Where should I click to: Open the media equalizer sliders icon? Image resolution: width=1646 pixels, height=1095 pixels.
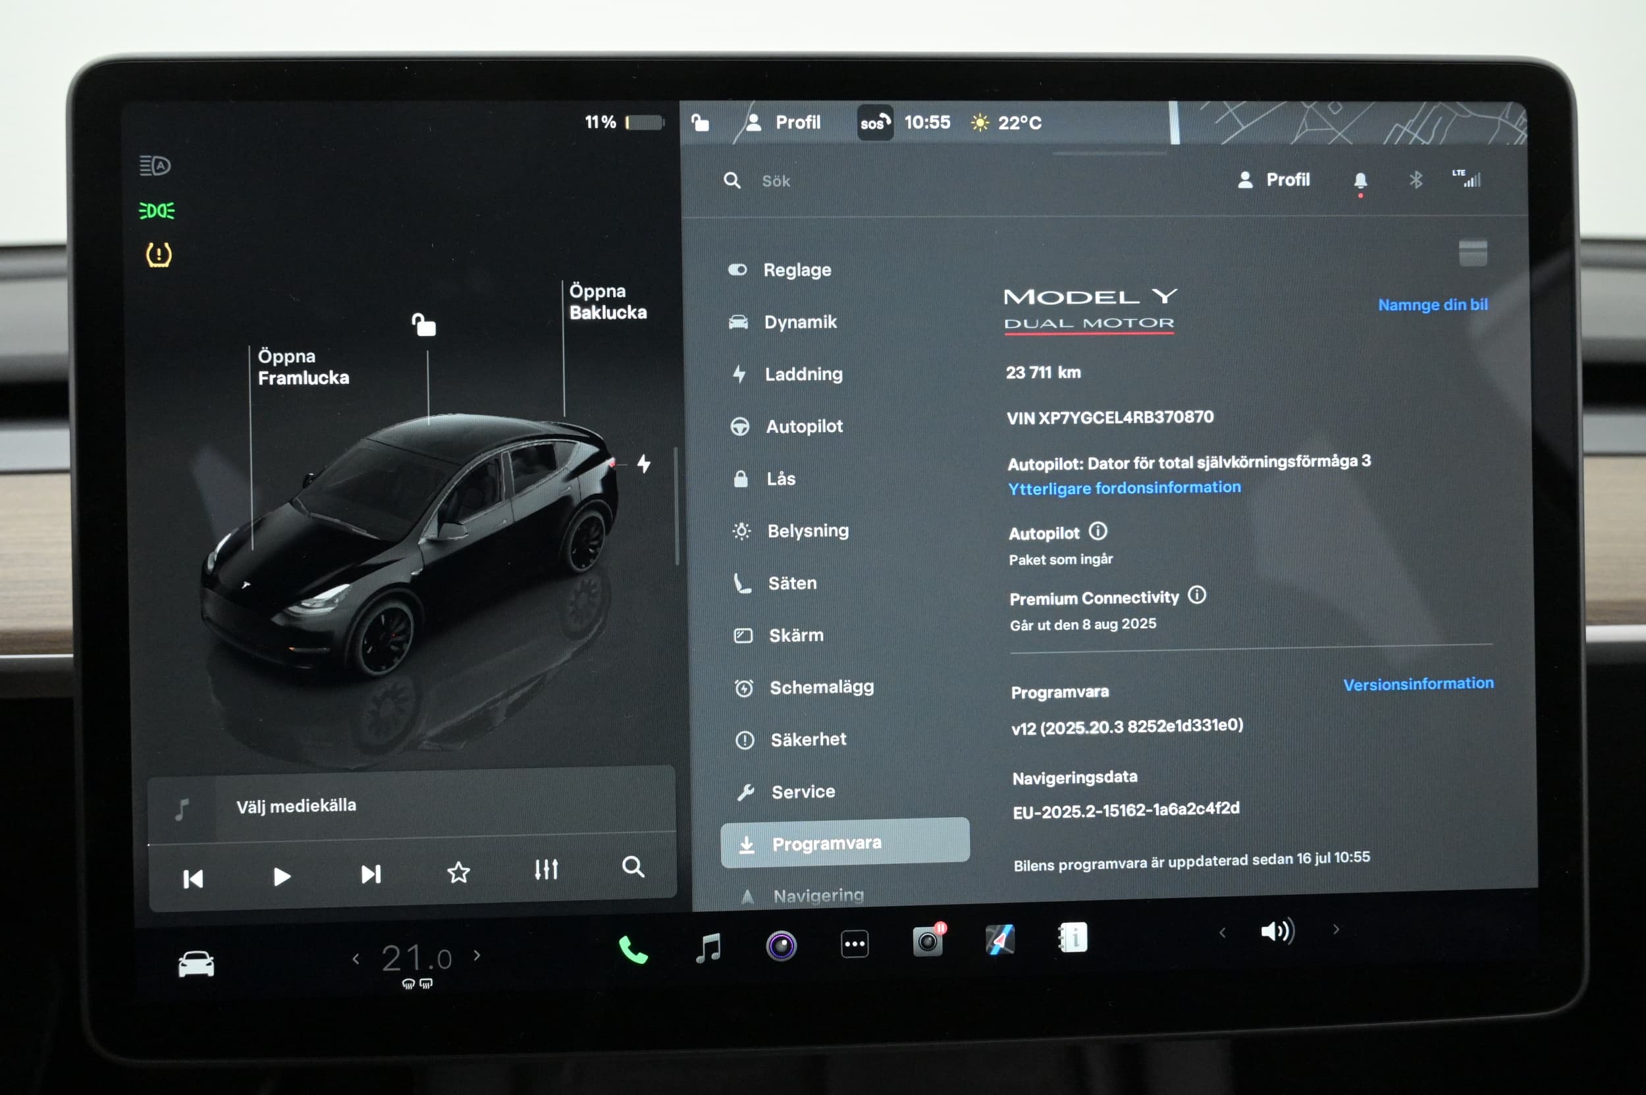pyautogui.click(x=546, y=869)
